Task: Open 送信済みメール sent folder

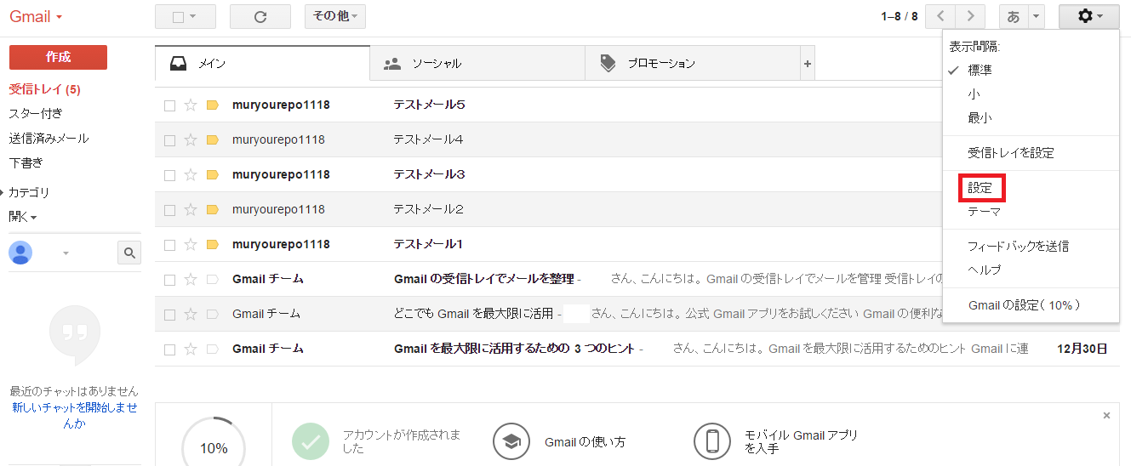Action: point(49,138)
